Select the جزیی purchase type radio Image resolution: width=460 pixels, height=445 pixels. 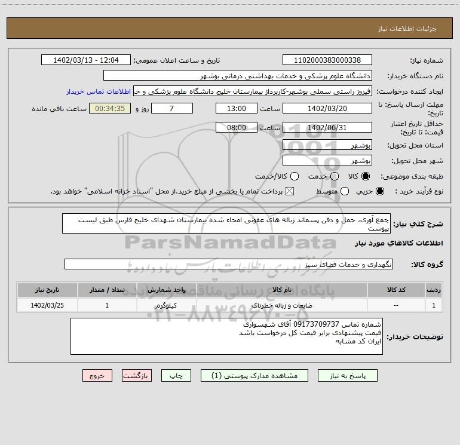(379, 191)
